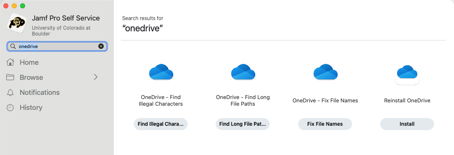The width and height of the screenshot is (454, 155).
Task: Click the History clock icon
Action: 10,107
